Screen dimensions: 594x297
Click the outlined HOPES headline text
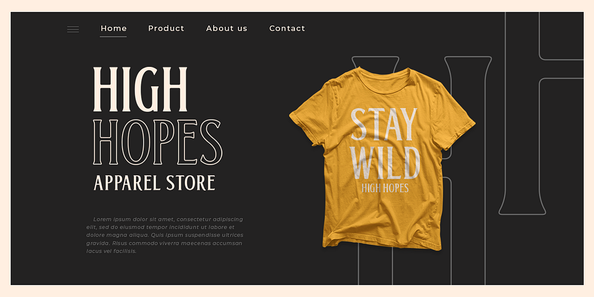pos(158,142)
